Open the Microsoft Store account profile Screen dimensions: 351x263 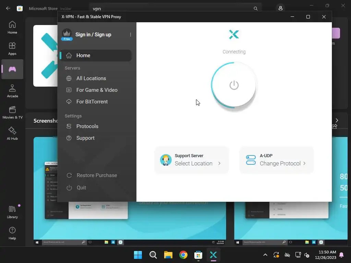point(280,8)
